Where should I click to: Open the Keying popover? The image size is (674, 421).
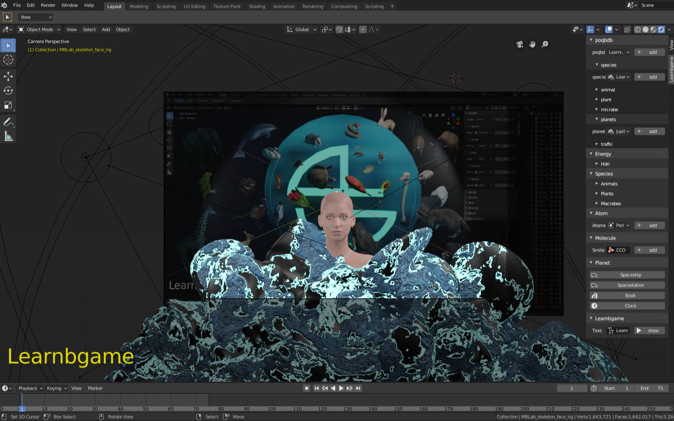pos(57,388)
